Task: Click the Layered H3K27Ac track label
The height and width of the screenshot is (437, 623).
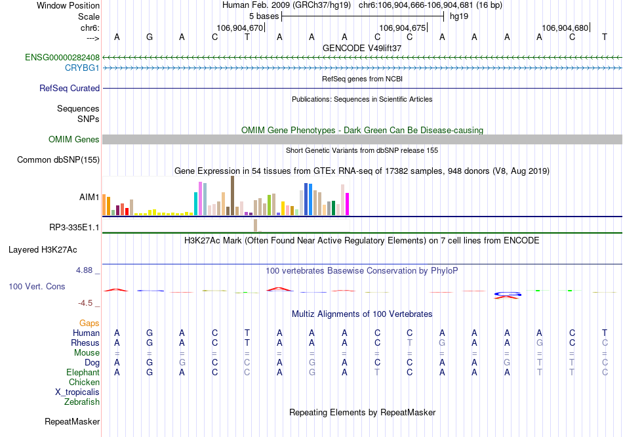Action: pyautogui.click(x=43, y=250)
